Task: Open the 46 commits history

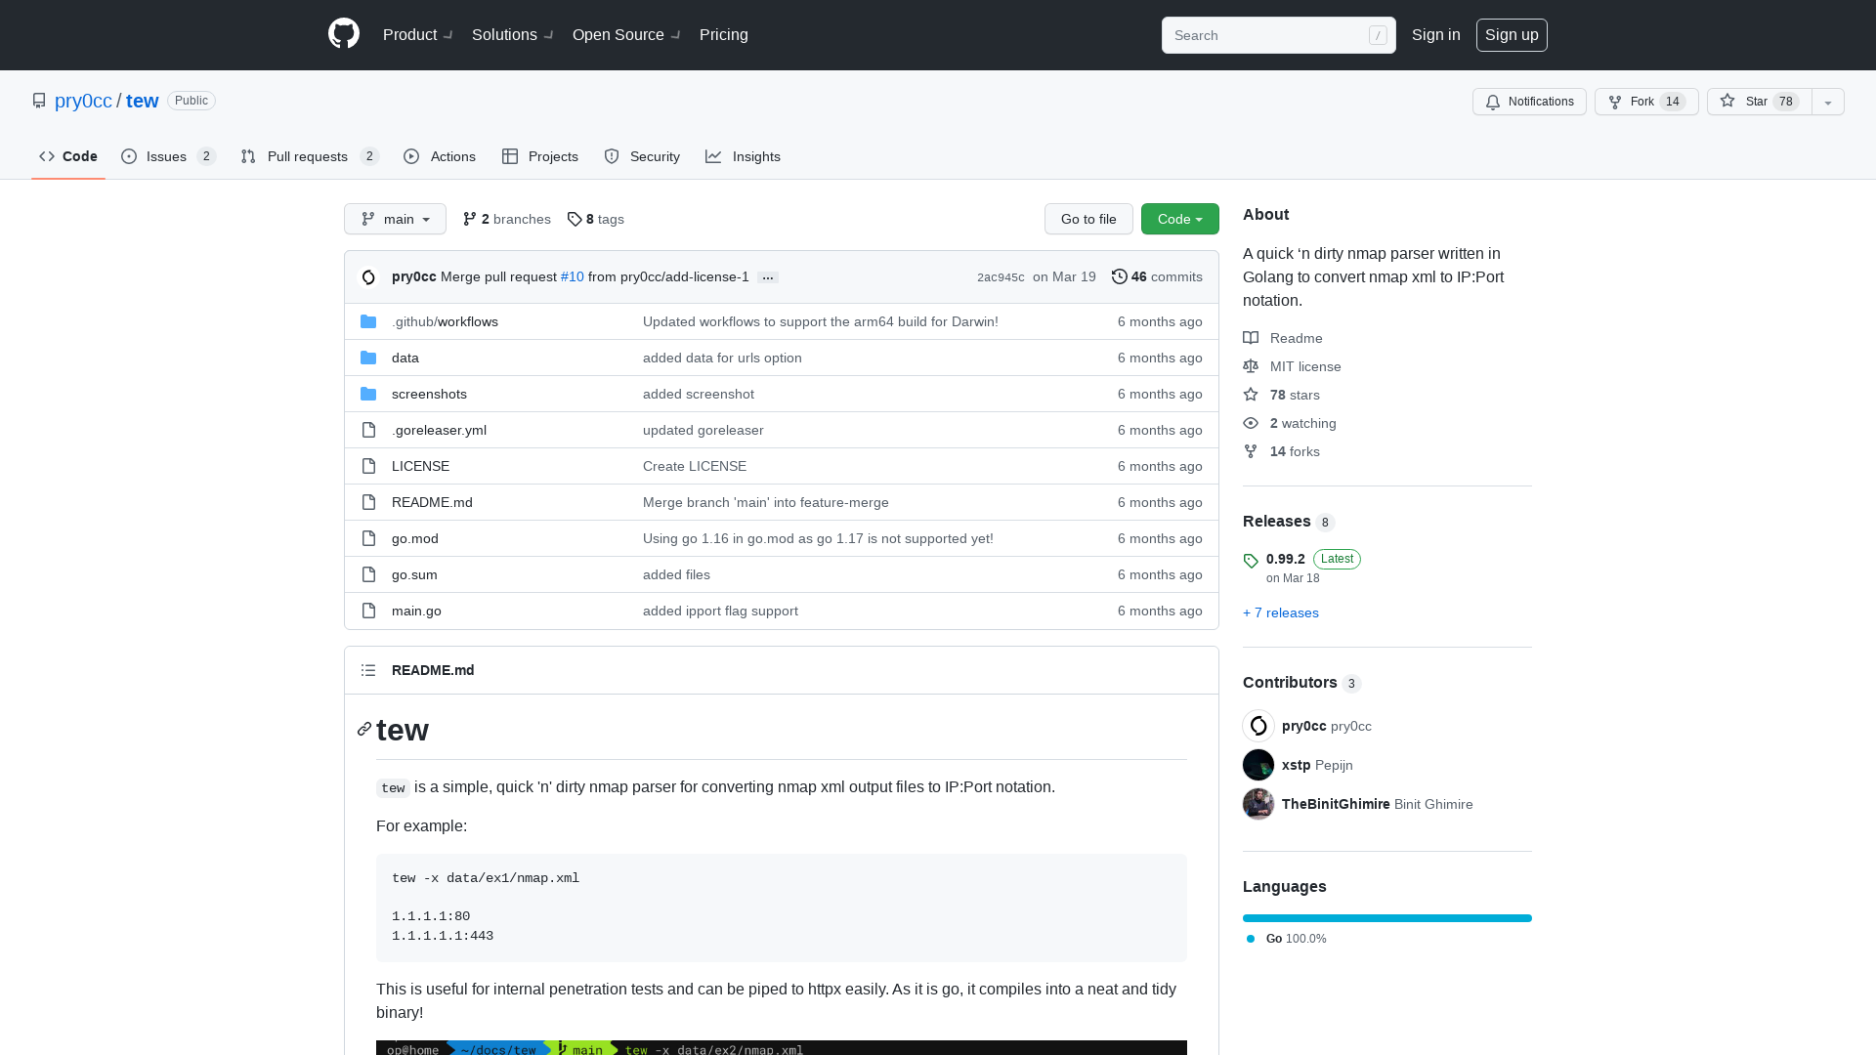Action: pos(1157,277)
